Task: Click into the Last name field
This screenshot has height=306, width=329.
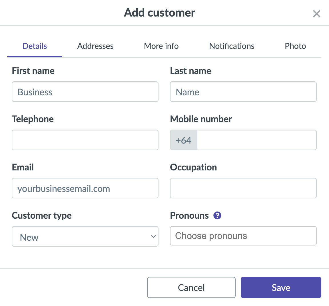Action: click(243, 92)
